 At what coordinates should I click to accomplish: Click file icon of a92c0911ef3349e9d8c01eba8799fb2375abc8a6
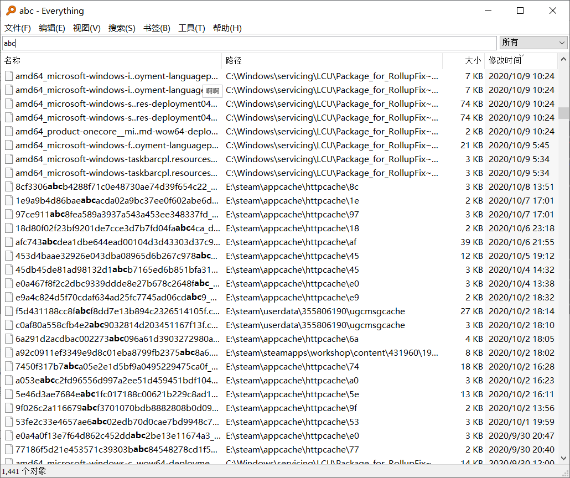click(9, 352)
